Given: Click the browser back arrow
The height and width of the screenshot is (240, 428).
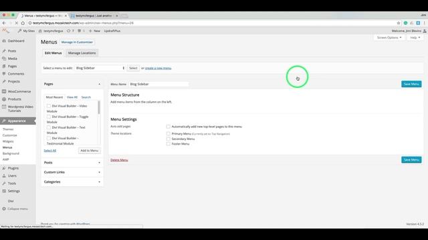Looking at the screenshot, I should pyautogui.click(x=4, y=23).
